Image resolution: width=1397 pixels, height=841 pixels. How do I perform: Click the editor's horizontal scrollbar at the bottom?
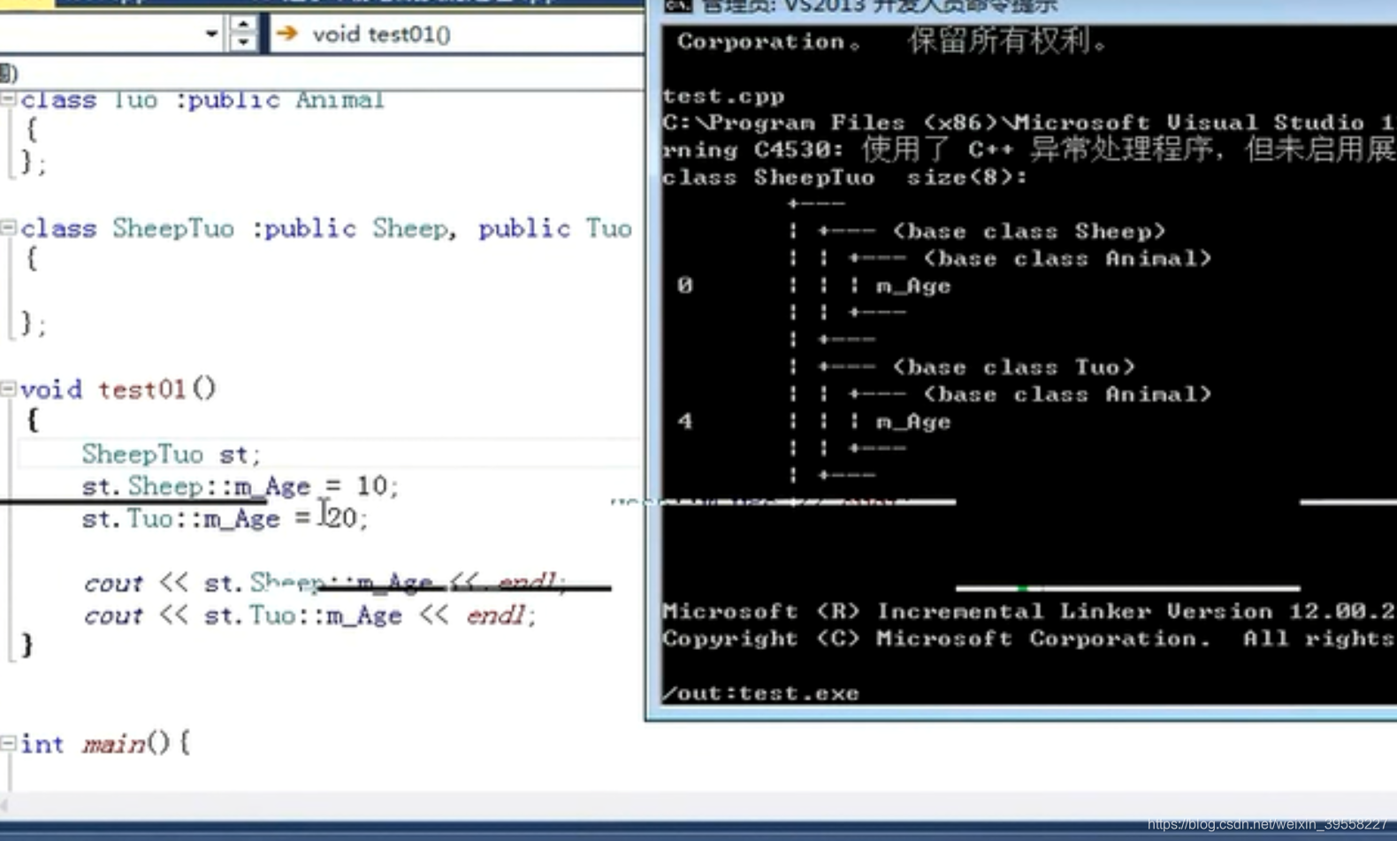pos(698,806)
